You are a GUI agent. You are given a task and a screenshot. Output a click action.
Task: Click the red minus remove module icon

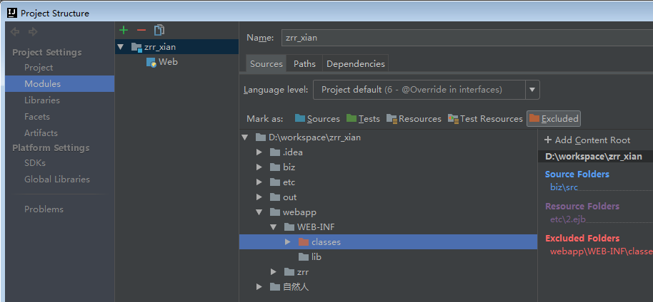coord(141,30)
